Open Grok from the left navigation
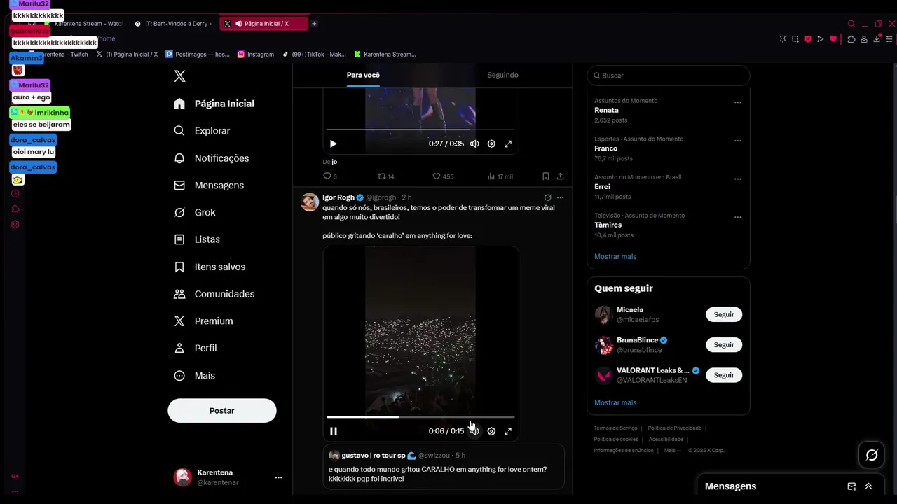 pos(195,212)
